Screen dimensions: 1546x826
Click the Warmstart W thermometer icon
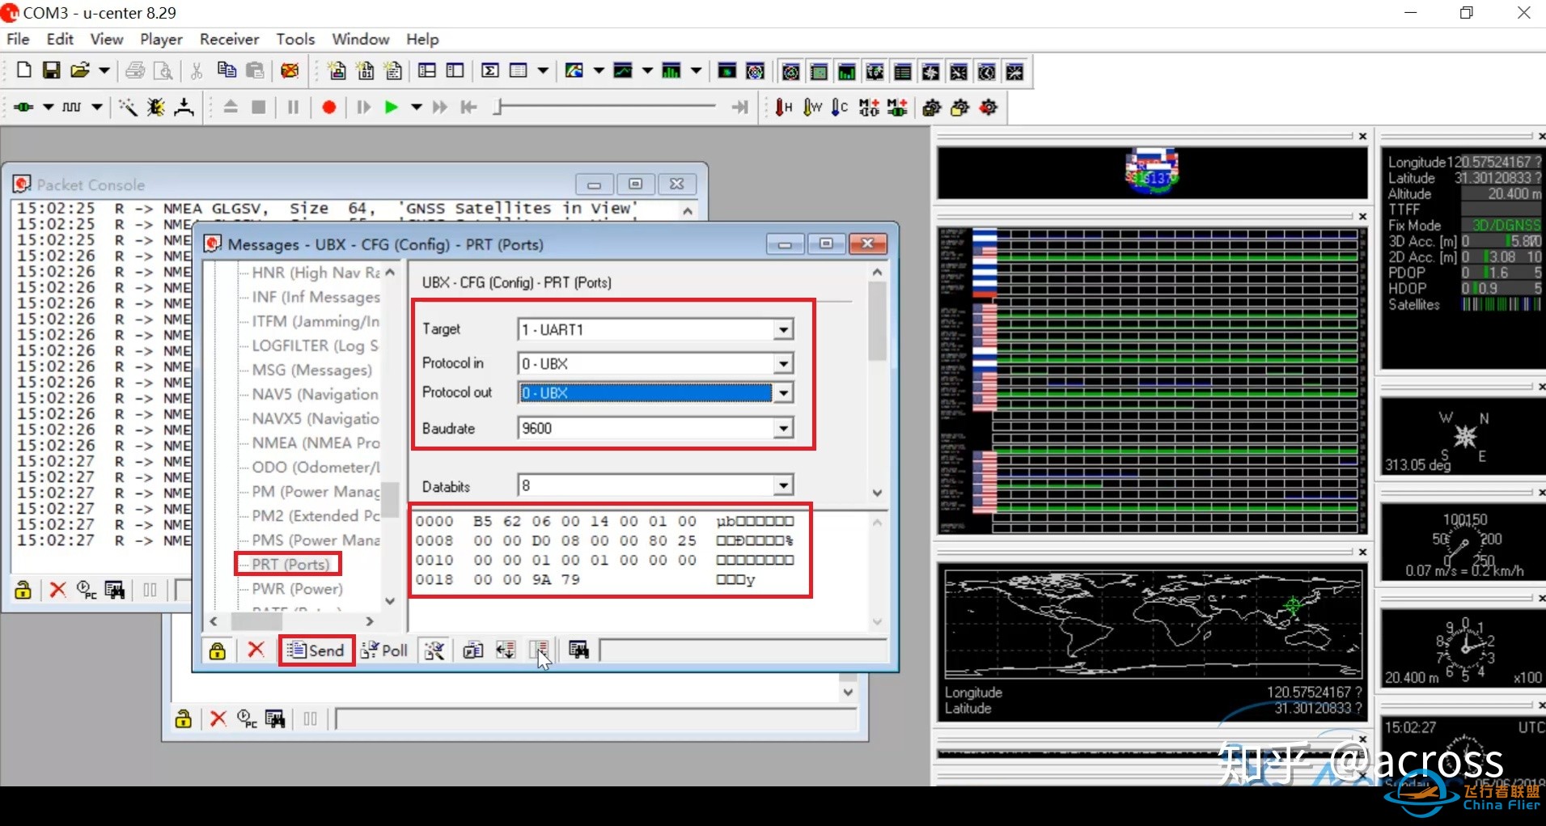pos(812,108)
